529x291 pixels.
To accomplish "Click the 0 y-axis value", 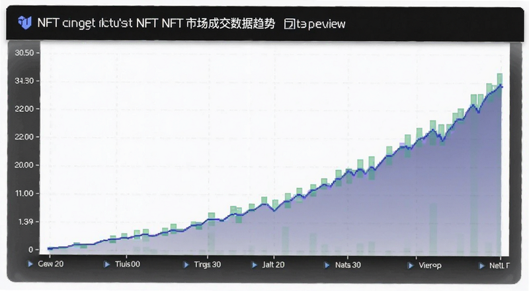I will (31, 250).
